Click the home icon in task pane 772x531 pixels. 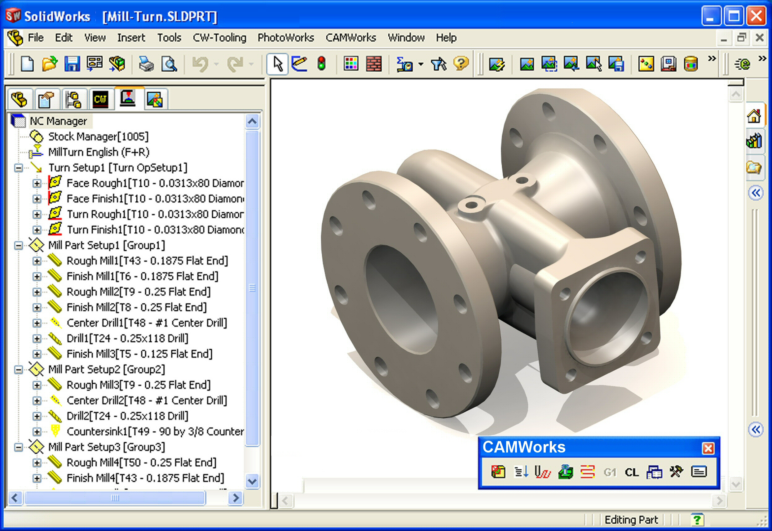pos(754,116)
